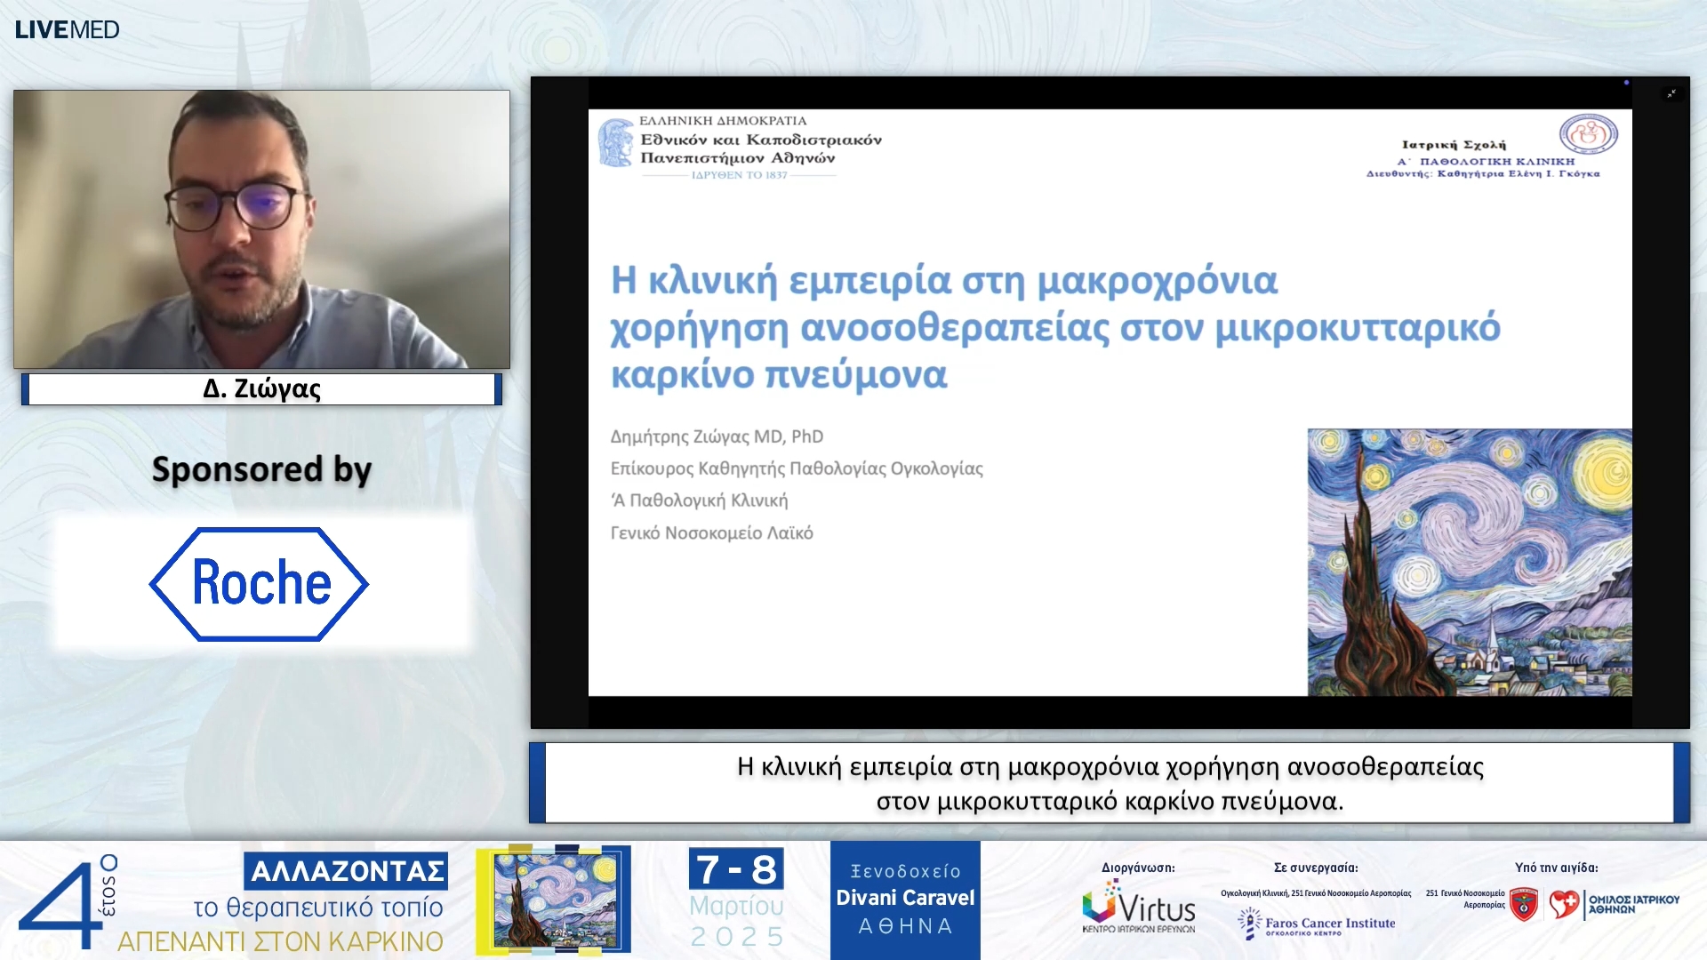Click the Medical School round seal logo

(1588, 133)
